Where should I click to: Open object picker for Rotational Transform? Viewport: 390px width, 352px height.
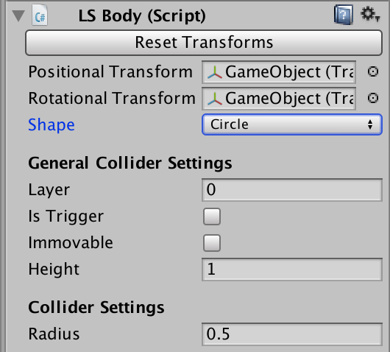click(373, 98)
